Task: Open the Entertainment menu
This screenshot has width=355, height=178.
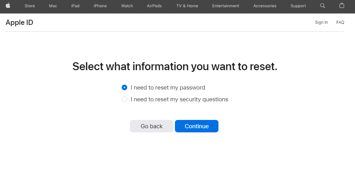Action: tap(226, 6)
